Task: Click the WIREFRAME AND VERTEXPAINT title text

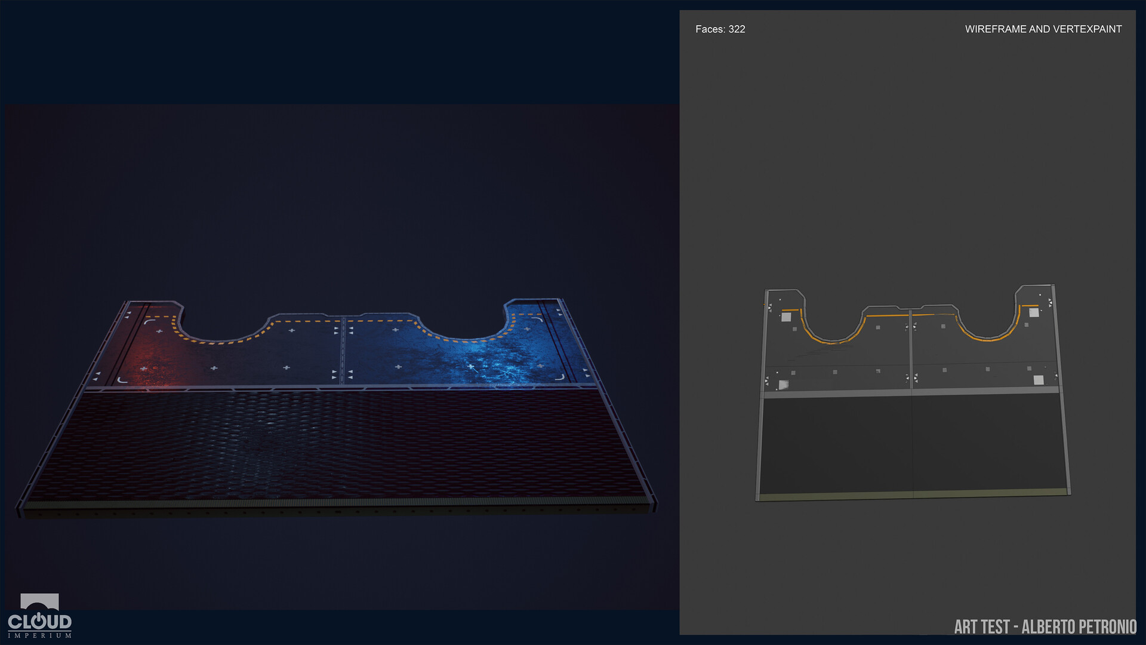Action: pos(1043,29)
